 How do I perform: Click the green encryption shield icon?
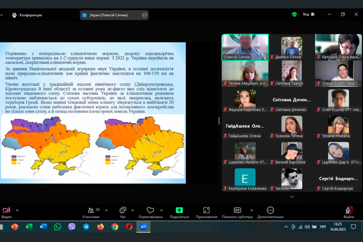294,15
